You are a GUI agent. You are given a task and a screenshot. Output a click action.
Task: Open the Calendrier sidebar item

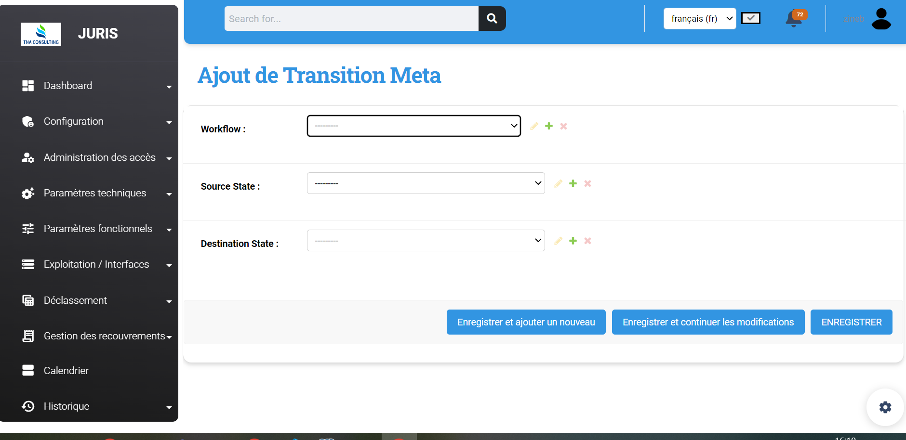[66, 371]
